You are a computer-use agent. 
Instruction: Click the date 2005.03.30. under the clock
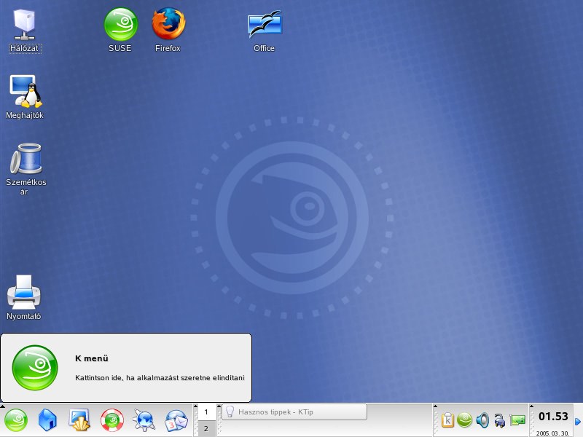552,433
